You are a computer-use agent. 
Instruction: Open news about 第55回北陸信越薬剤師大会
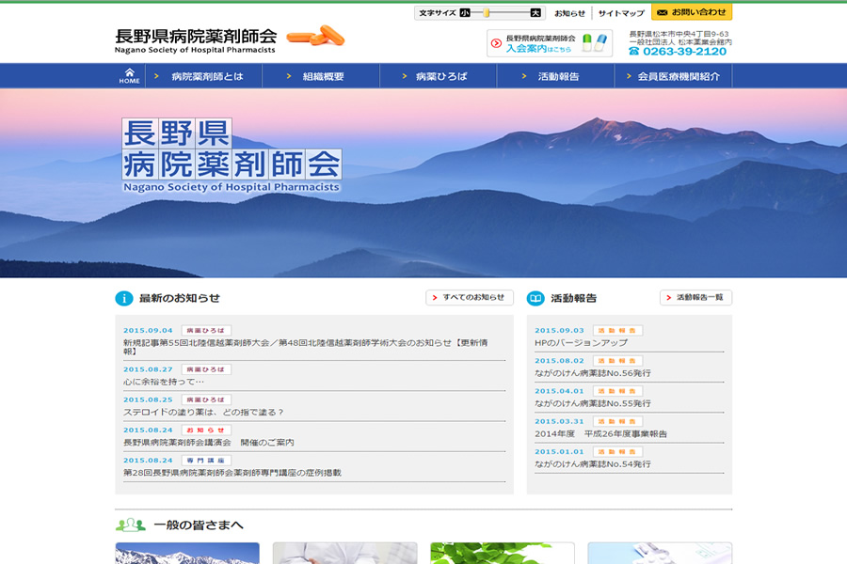(x=306, y=347)
